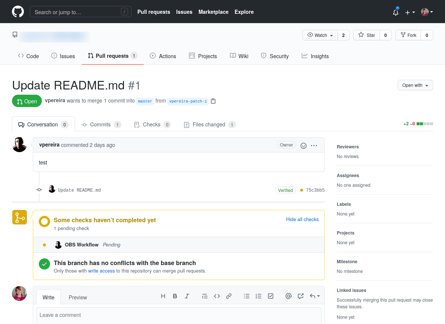Click Hide all checks link
Screen dimensions: 445x324
tap(302, 219)
